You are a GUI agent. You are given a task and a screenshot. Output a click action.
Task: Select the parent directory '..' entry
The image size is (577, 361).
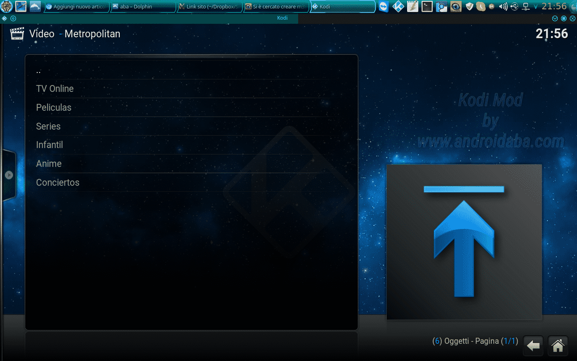(x=192, y=70)
